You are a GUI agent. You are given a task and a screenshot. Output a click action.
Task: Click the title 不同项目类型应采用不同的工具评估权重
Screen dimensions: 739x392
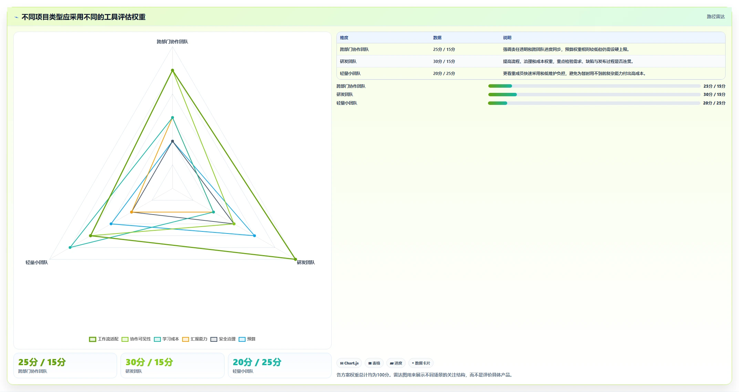(x=84, y=17)
